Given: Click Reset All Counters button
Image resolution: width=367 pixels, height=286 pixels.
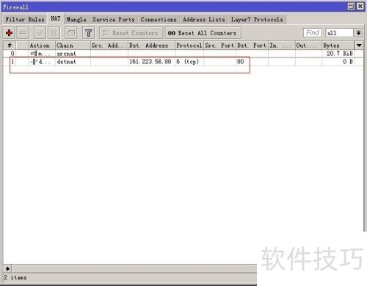Looking at the screenshot, I should point(203,33).
